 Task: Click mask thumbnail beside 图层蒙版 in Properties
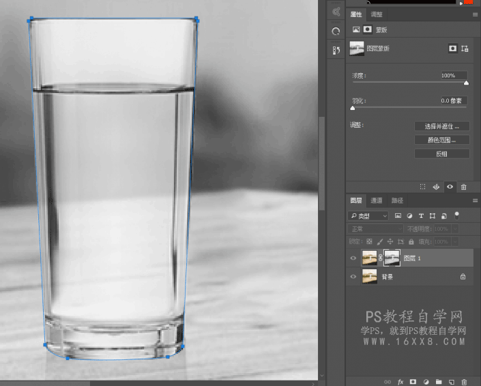pos(357,49)
